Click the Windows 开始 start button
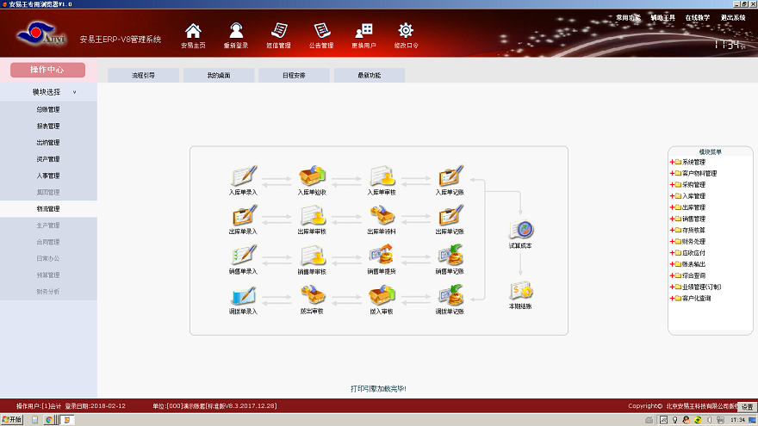758x426 pixels. (x=12, y=420)
